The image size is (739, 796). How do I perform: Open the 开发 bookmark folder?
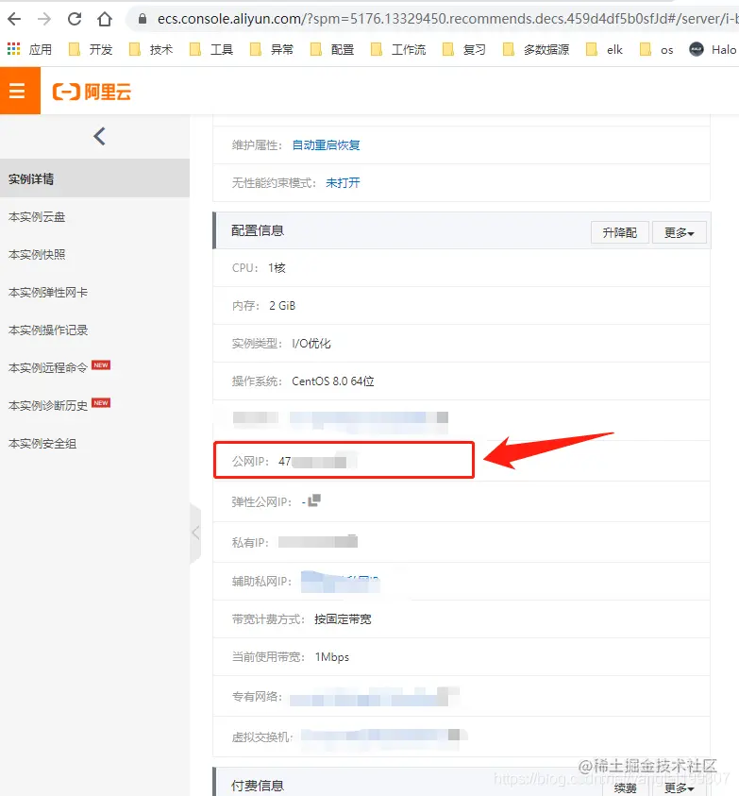(x=91, y=49)
